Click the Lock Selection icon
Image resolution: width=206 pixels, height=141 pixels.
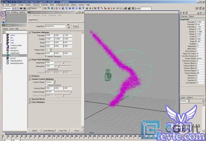click(x=87, y=9)
